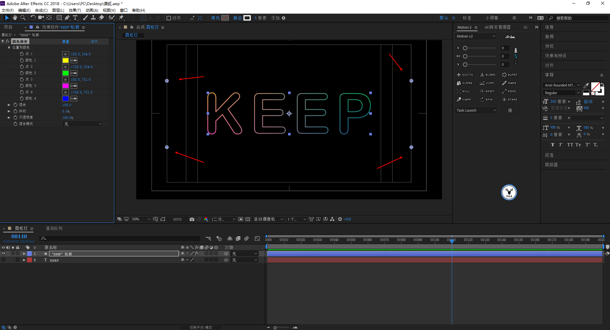Image resolution: width=610 pixels, height=330 pixels.
Task: Click the BURST button in Motion 2
Action: 510,75
